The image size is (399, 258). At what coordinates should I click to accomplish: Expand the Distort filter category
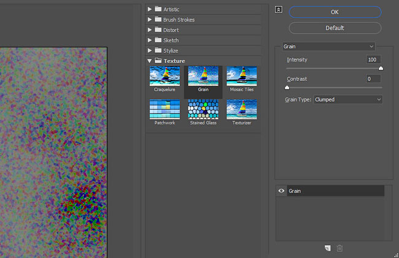coord(150,29)
